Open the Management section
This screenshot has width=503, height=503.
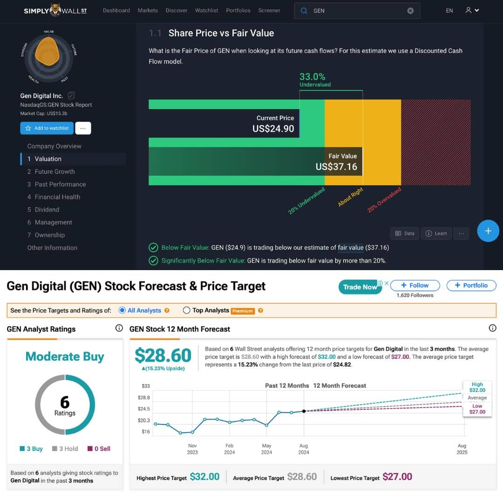[50, 222]
